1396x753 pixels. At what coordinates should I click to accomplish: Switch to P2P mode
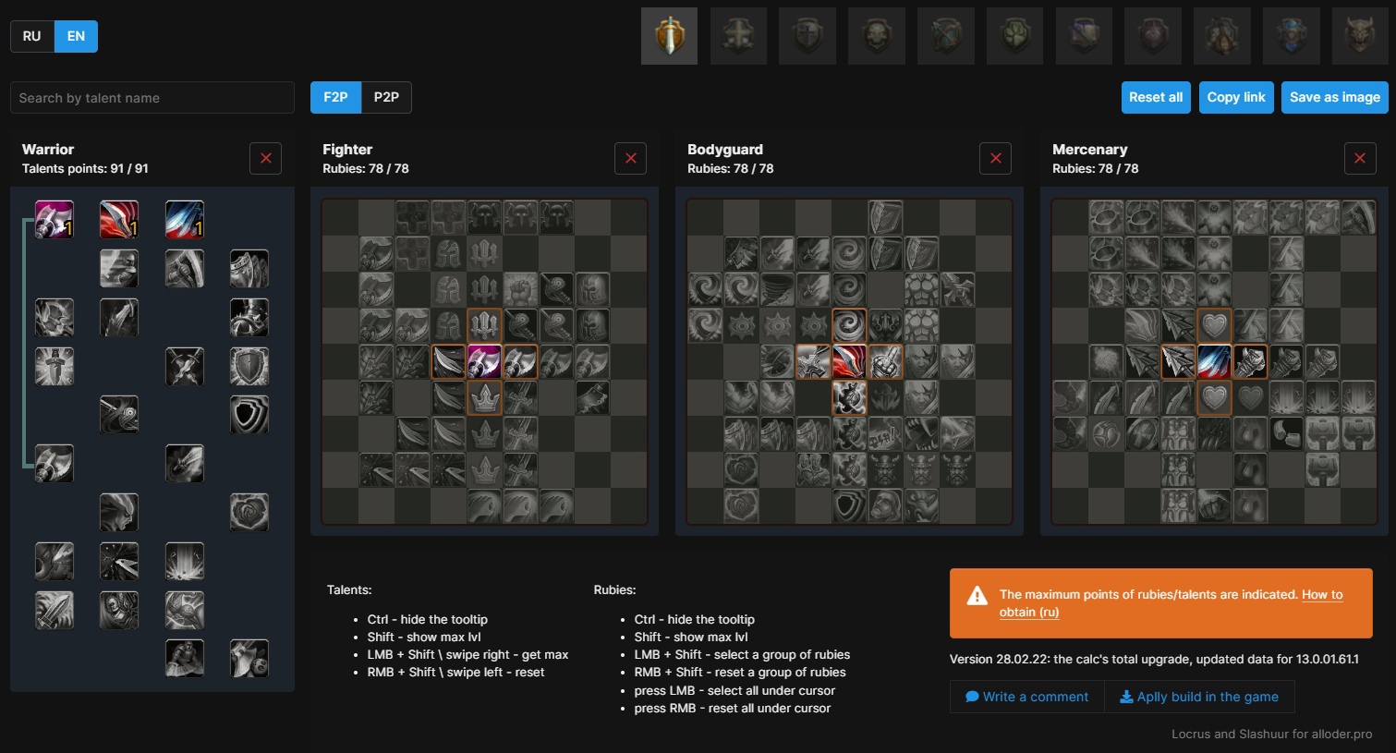(386, 97)
